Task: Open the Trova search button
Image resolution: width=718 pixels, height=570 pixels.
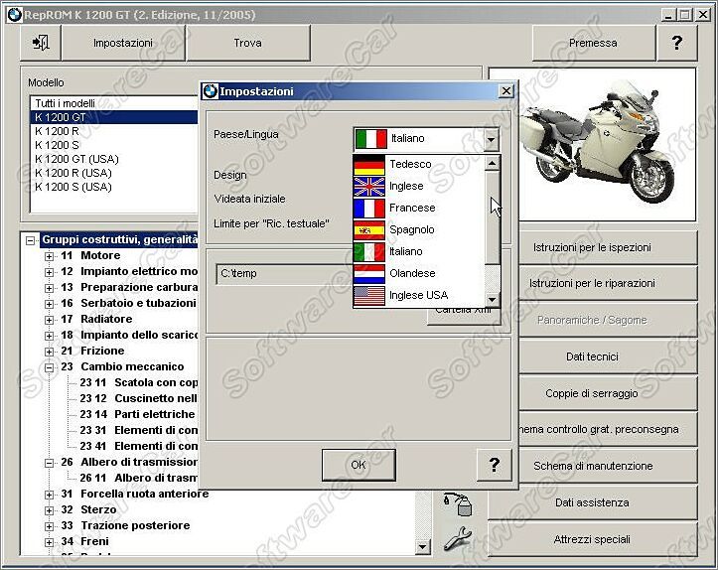Action: pyautogui.click(x=247, y=43)
